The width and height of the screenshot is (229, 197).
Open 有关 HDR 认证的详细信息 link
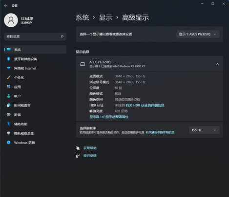(x=145, y=105)
